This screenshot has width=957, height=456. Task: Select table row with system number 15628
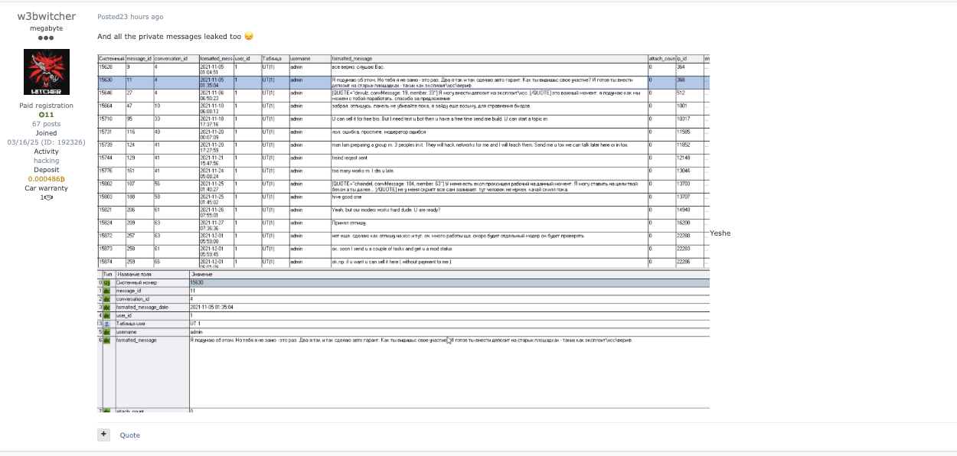403,70
